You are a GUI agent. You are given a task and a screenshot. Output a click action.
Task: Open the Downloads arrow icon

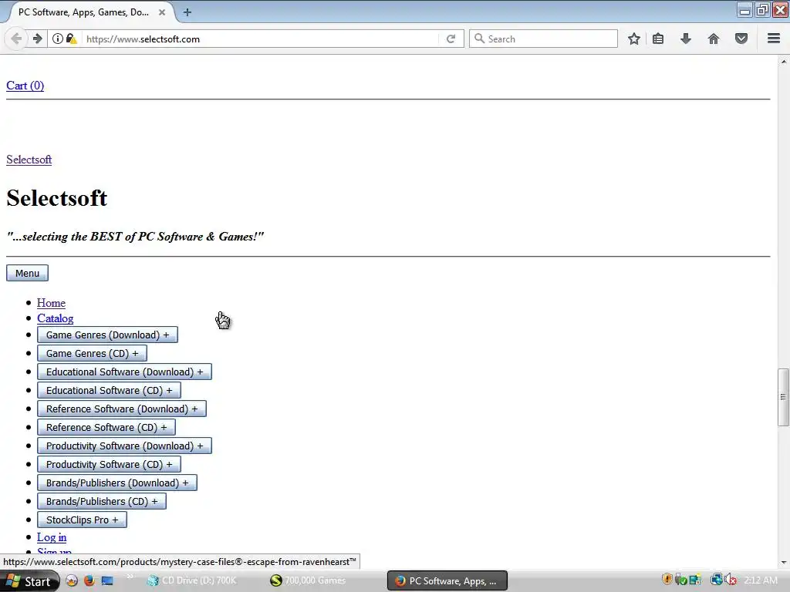[686, 39]
